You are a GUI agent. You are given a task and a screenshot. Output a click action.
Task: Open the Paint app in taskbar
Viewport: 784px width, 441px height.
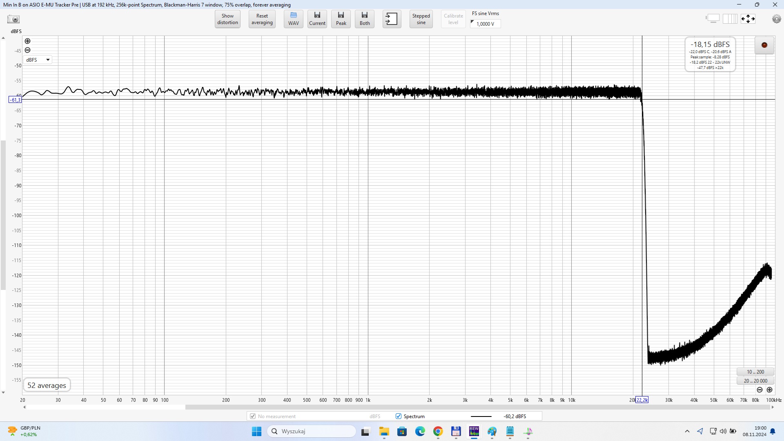pyautogui.click(x=492, y=431)
